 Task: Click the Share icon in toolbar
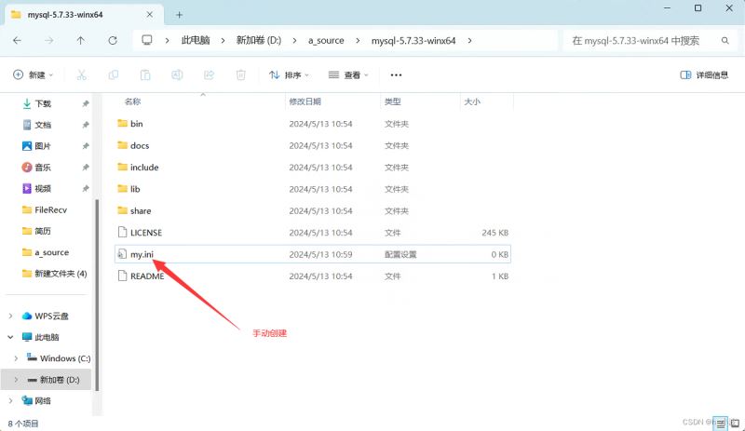pos(209,74)
